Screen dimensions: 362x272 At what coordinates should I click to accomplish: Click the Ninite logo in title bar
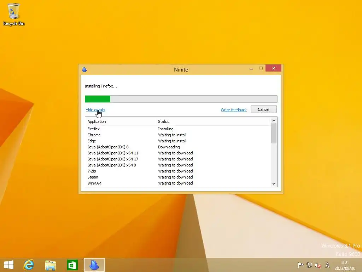[x=84, y=69]
